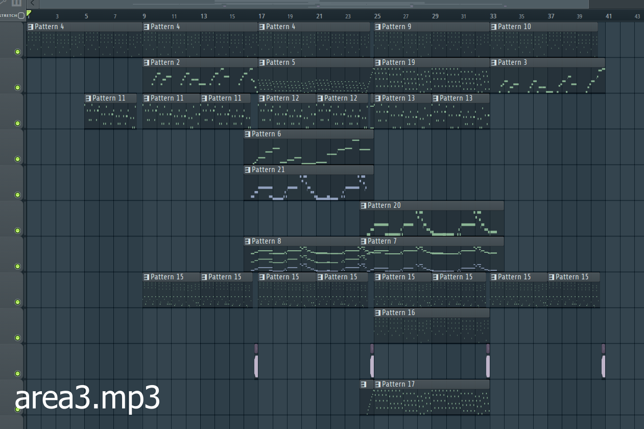644x429 pixels.
Task: Mute the track containing Pattern 16
Action: click(x=18, y=338)
